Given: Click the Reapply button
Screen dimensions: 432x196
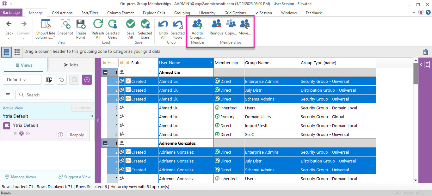Looking at the screenshot, I should (77, 135).
